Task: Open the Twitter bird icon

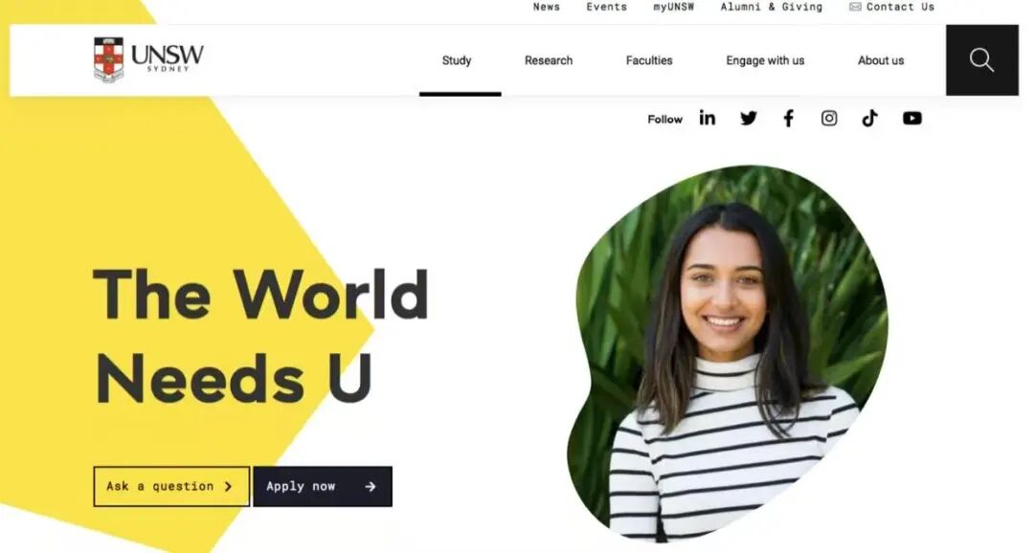Action: (749, 118)
